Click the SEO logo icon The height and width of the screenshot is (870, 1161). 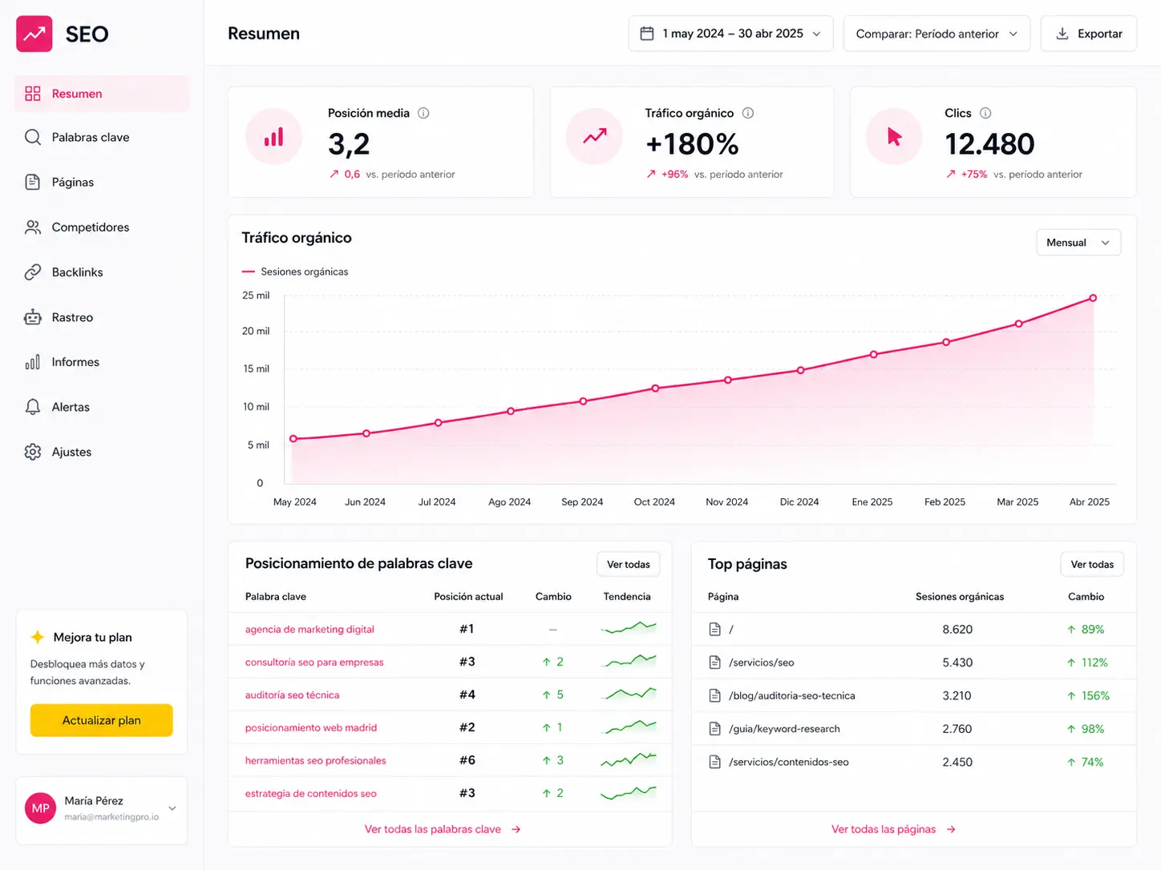(34, 34)
